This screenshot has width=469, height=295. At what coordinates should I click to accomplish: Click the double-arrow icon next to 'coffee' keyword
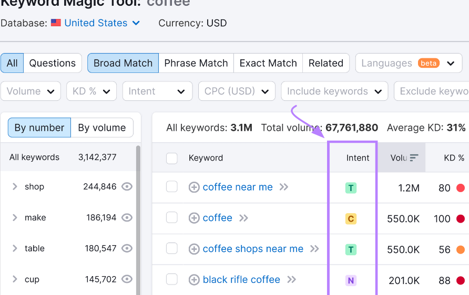[243, 218]
